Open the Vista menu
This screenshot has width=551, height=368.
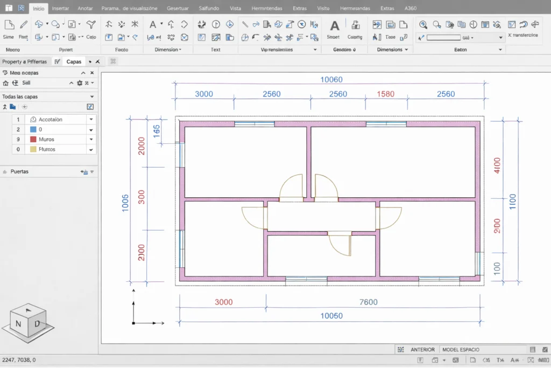236,8
